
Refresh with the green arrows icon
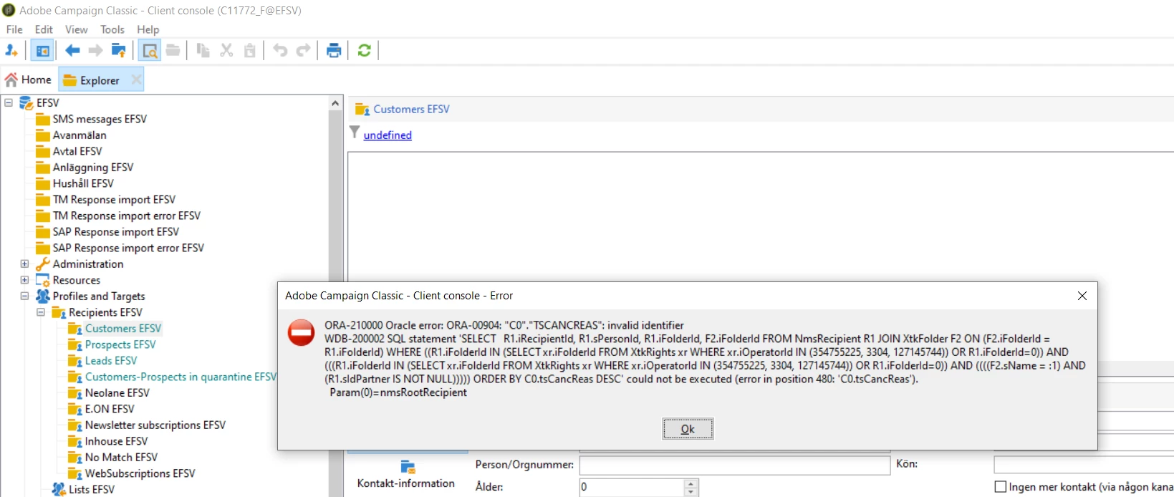pyautogui.click(x=364, y=50)
